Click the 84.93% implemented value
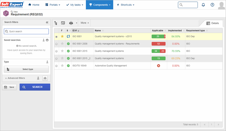Image resolution: width=226 pixels, height=131 pixels. (176, 36)
